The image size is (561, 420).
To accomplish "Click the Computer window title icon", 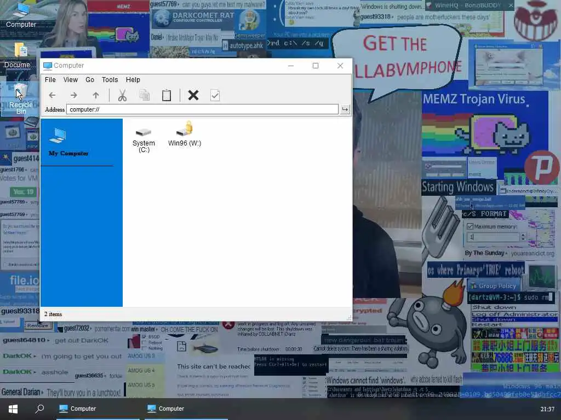I will click(47, 66).
